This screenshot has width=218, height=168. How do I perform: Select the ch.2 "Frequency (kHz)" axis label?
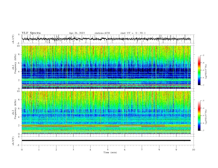15,109
